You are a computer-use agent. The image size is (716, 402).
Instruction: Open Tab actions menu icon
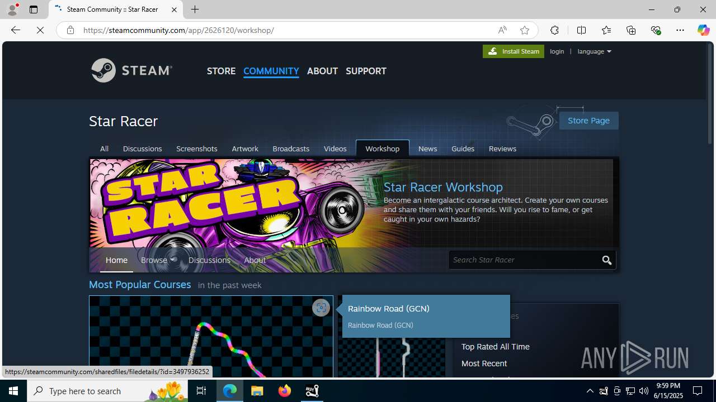[x=34, y=9]
